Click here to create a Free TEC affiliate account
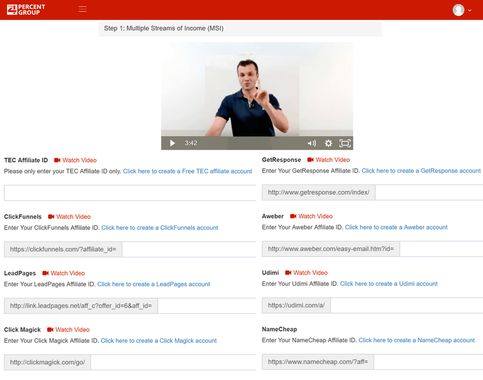The image size is (483, 380). click(x=187, y=171)
